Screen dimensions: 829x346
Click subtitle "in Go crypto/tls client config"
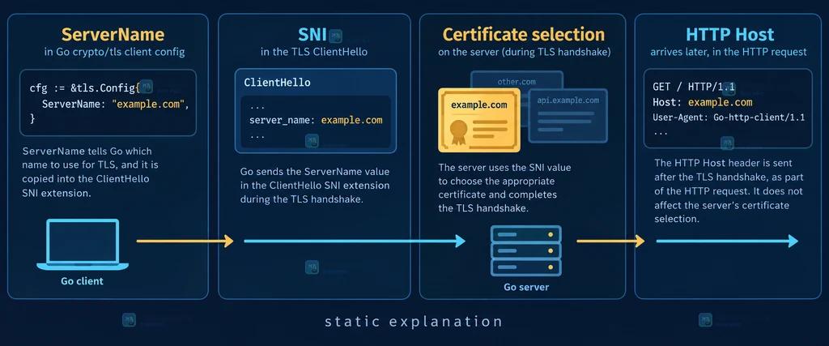click(114, 53)
